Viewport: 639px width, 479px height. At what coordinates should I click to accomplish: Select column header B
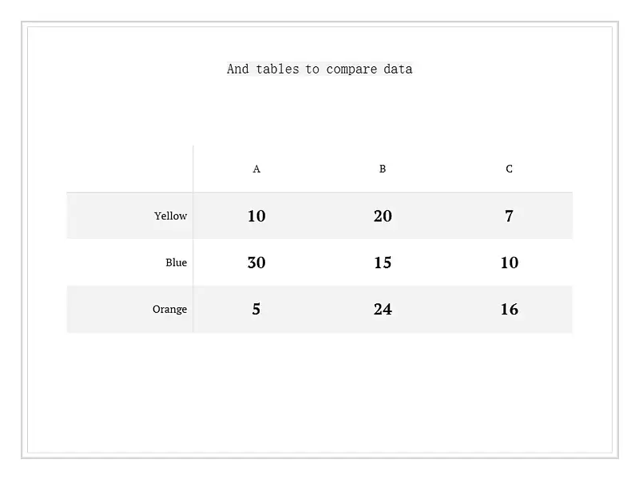click(x=383, y=169)
